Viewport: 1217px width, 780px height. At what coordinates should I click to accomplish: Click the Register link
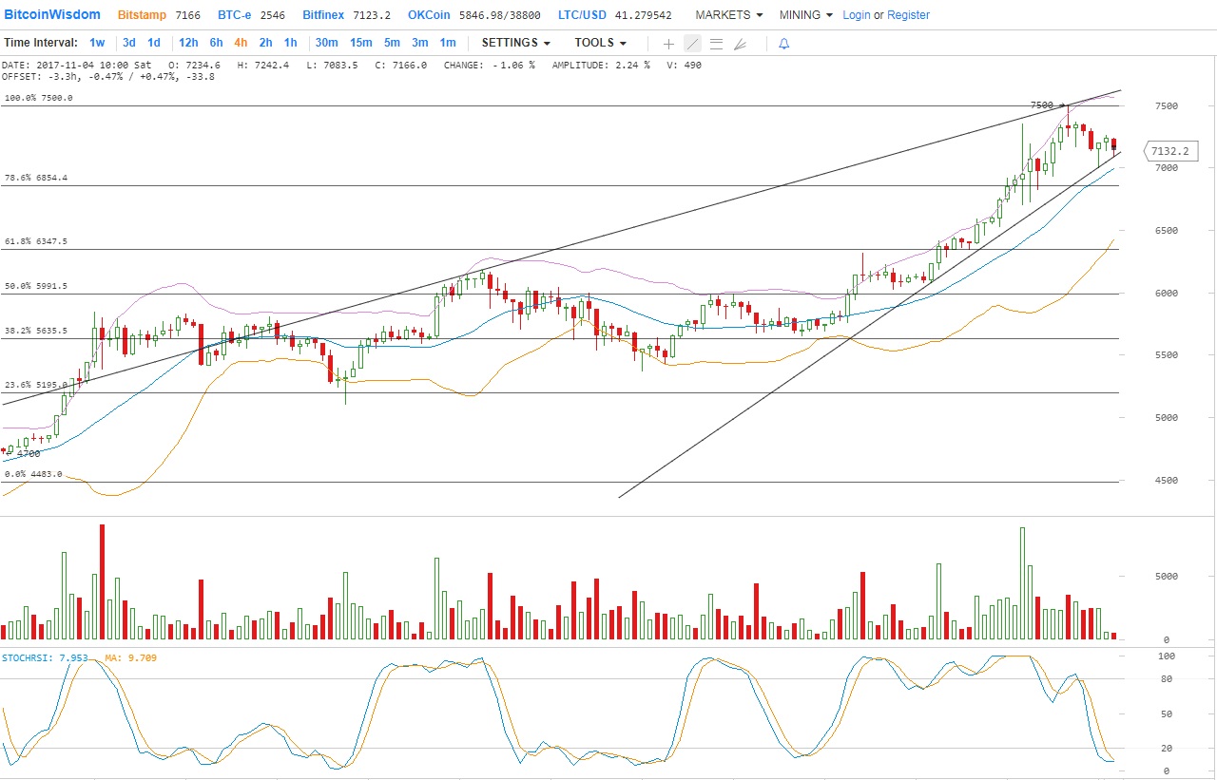(x=908, y=15)
